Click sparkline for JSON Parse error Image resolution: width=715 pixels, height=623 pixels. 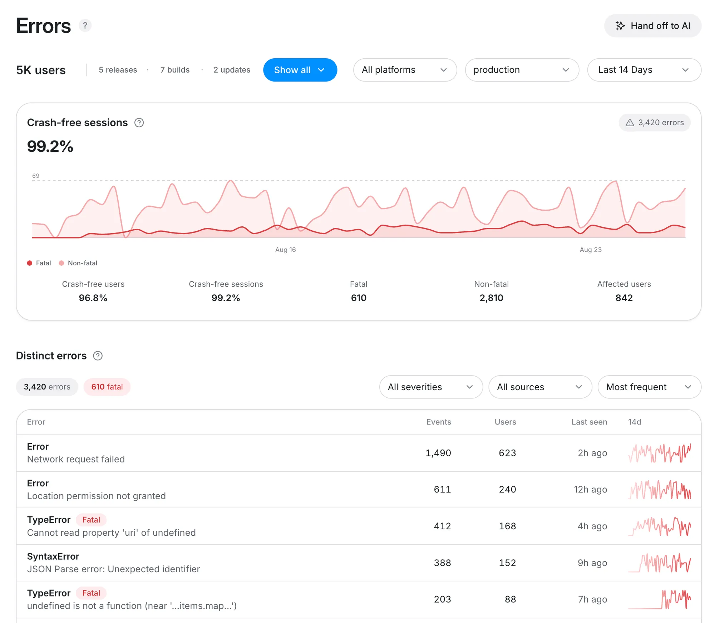tap(660, 563)
